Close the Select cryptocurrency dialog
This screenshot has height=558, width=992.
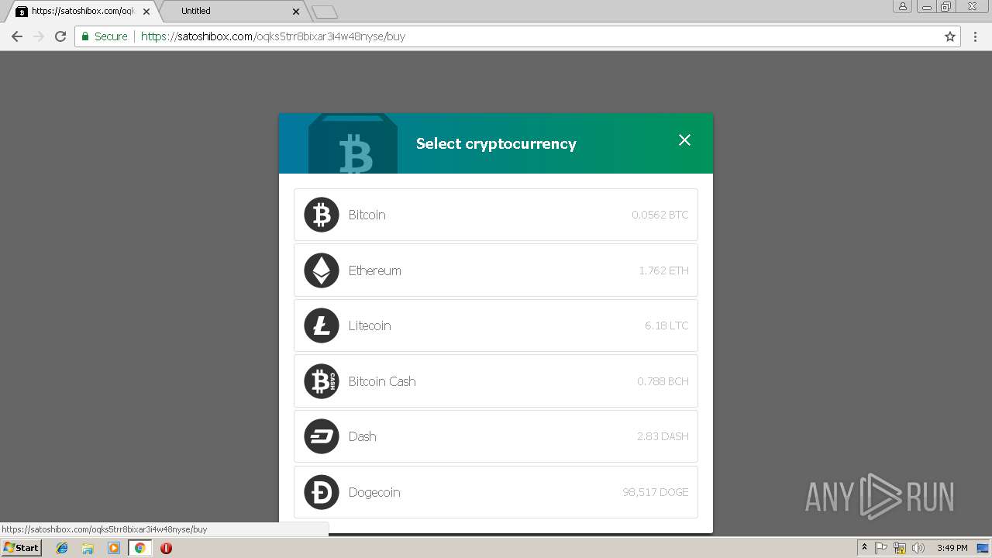point(684,139)
